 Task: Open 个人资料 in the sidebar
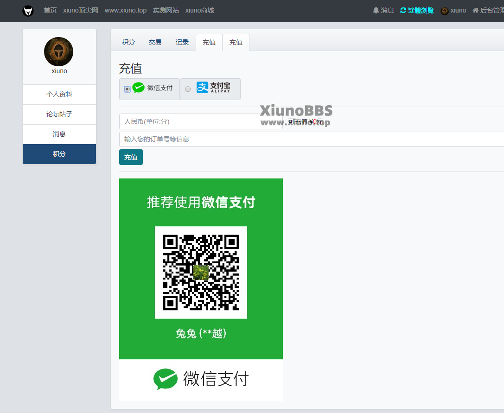click(x=59, y=95)
